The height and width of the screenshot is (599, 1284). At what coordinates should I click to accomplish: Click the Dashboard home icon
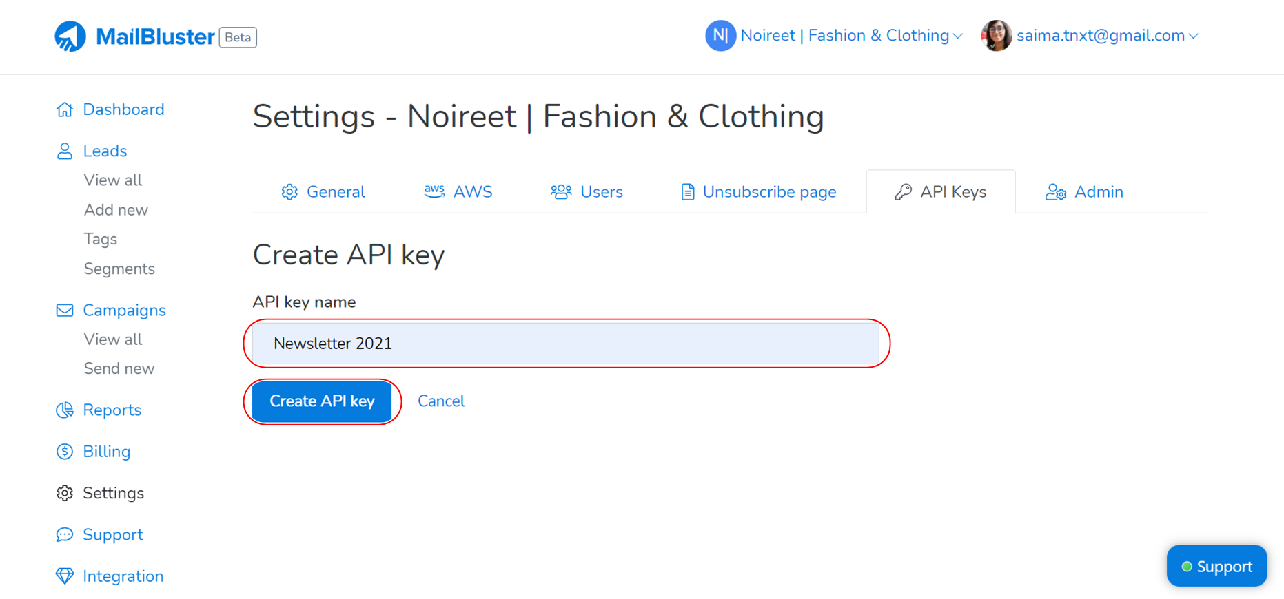click(x=65, y=109)
